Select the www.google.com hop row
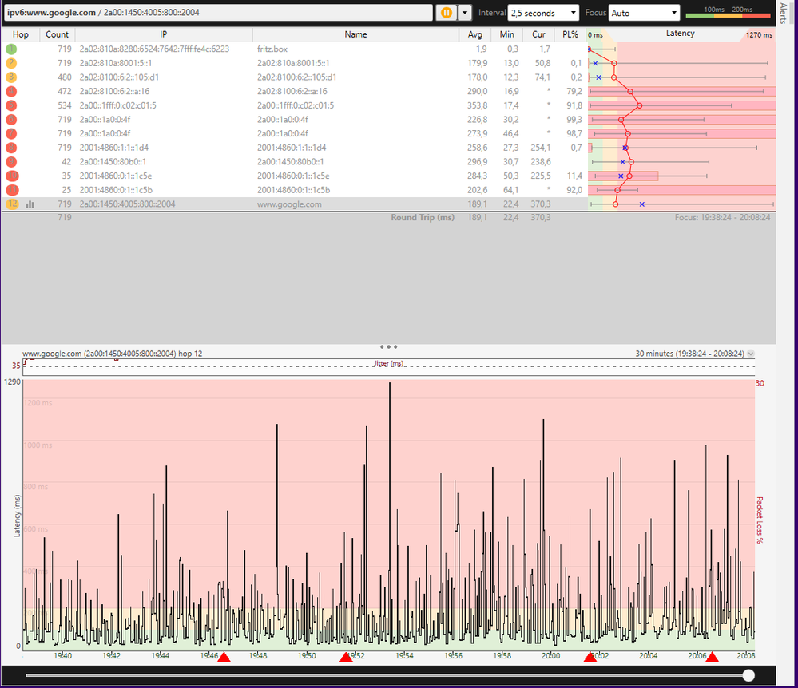 320,204
